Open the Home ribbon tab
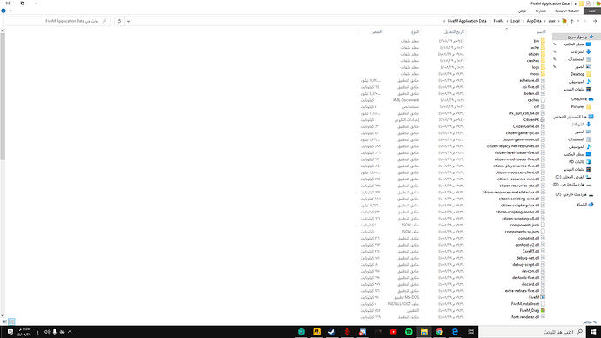This screenshot has height=338, width=601. pyautogui.click(x=566, y=11)
